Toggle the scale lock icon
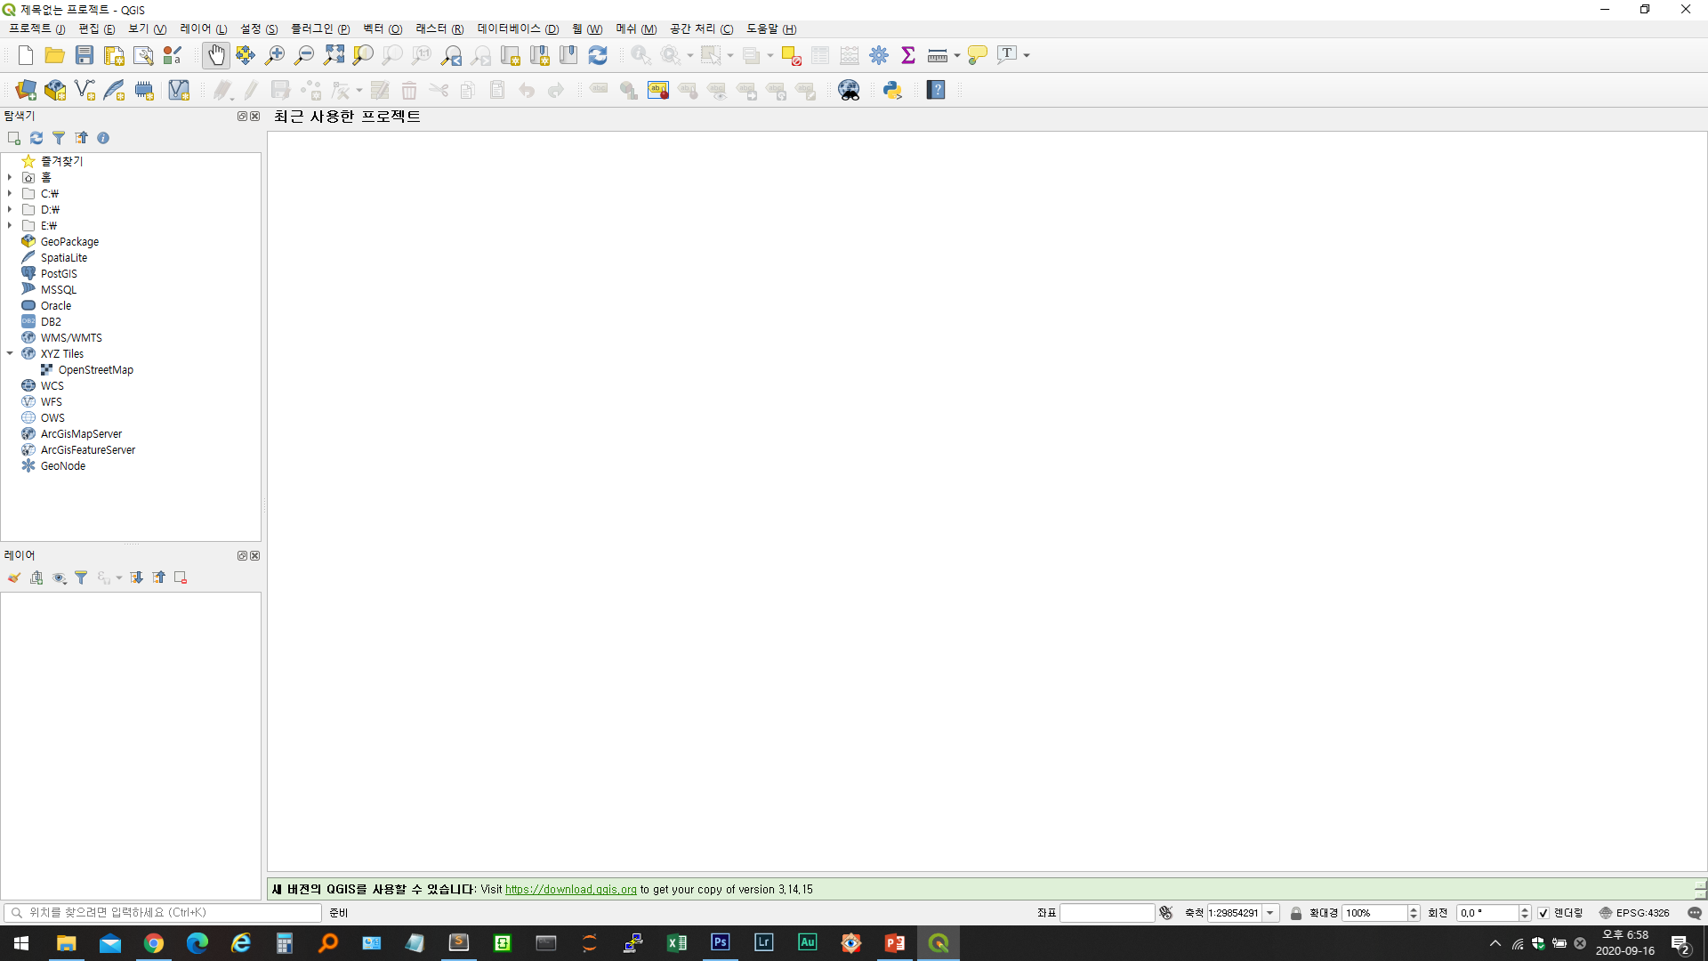The height and width of the screenshot is (961, 1708). click(x=1296, y=913)
